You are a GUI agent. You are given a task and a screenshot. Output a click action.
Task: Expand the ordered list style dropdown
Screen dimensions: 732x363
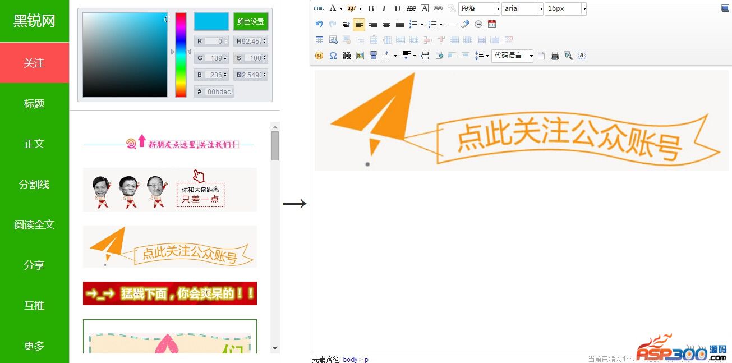coord(422,24)
